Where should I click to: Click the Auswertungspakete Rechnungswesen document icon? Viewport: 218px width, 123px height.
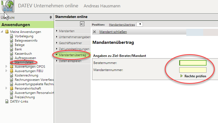[11, 84]
